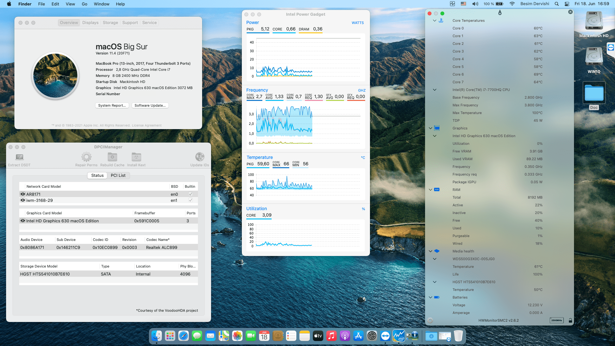Collapse WDS500G3X0C-00SJG0 drive section
615x346 pixels.
pyautogui.click(x=435, y=259)
